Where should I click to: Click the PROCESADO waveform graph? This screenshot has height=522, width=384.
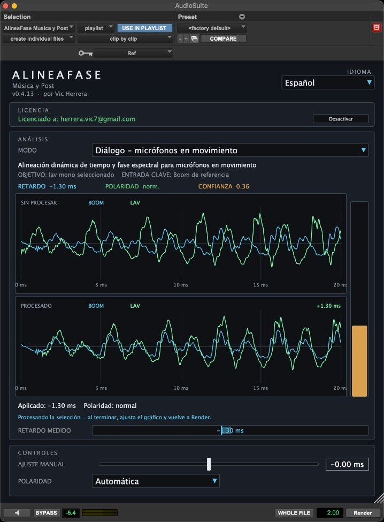click(x=181, y=347)
